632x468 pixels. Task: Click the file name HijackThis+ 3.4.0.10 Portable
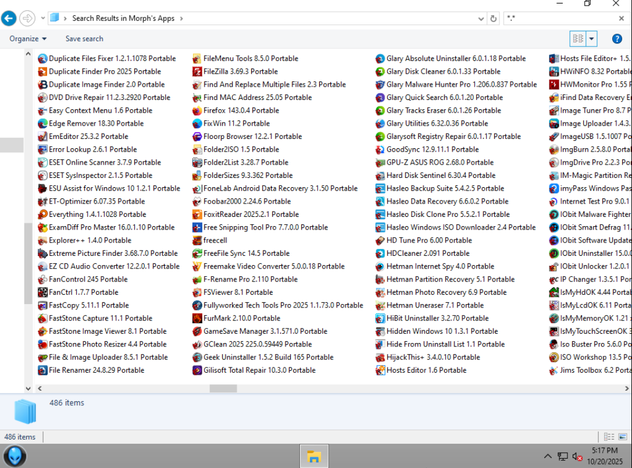coord(433,357)
